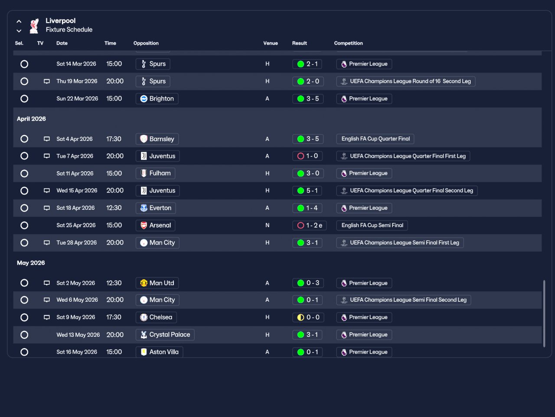The width and height of the screenshot is (555, 417).
Task: Click the vertical scrollbar of fixture list
Action: click(x=544, y=313)
